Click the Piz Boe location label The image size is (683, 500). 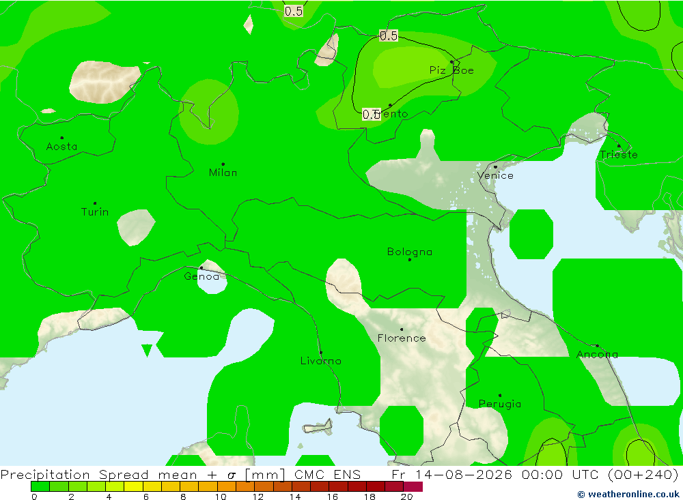(451, 70)
